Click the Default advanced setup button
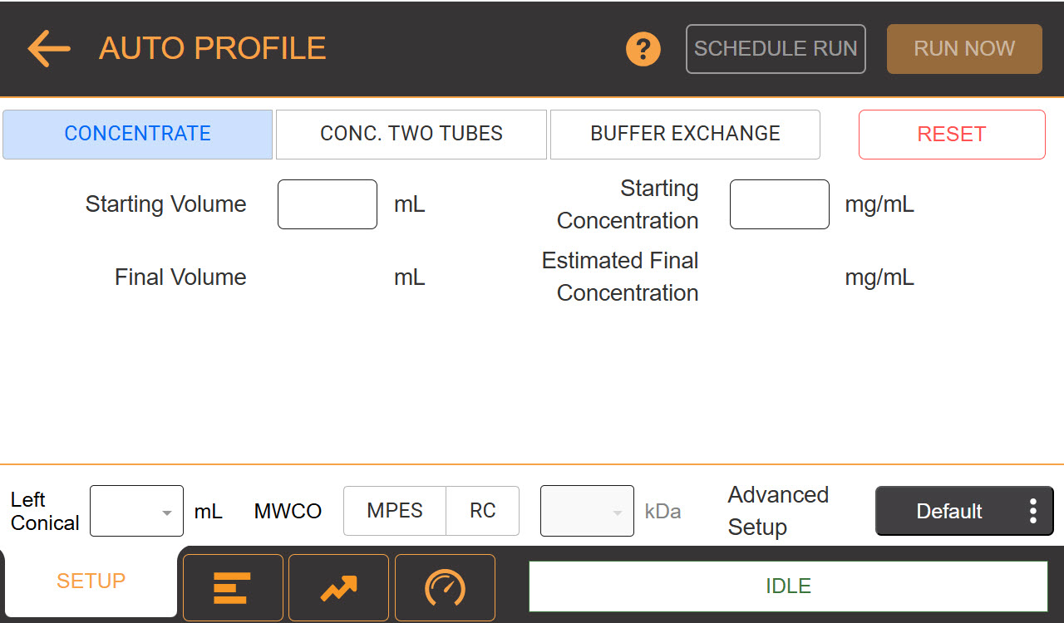Image resolution: width=1064 pixels, height=623 pixels. click(964, 511)
